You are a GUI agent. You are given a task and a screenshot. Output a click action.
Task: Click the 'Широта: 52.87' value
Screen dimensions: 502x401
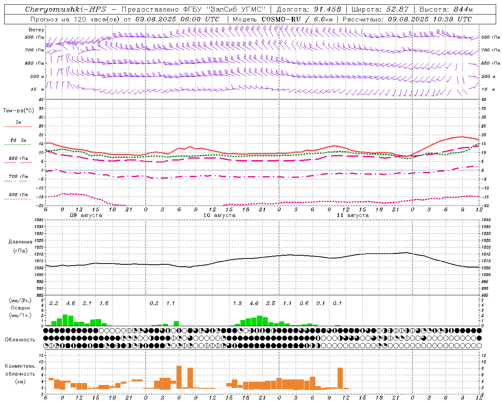click(380, 9)
